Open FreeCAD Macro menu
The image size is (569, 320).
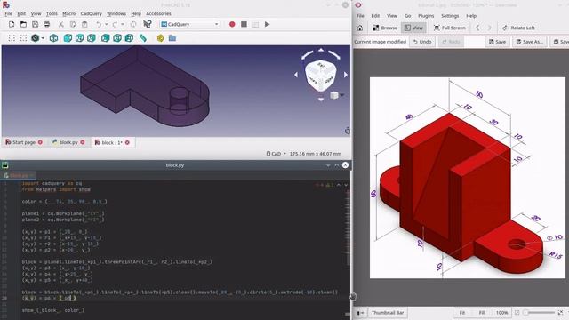(69, 13)
